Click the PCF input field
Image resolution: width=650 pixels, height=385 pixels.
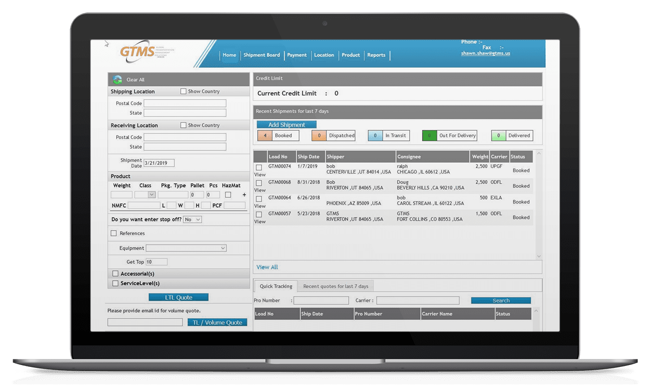[x=234, y=205]
